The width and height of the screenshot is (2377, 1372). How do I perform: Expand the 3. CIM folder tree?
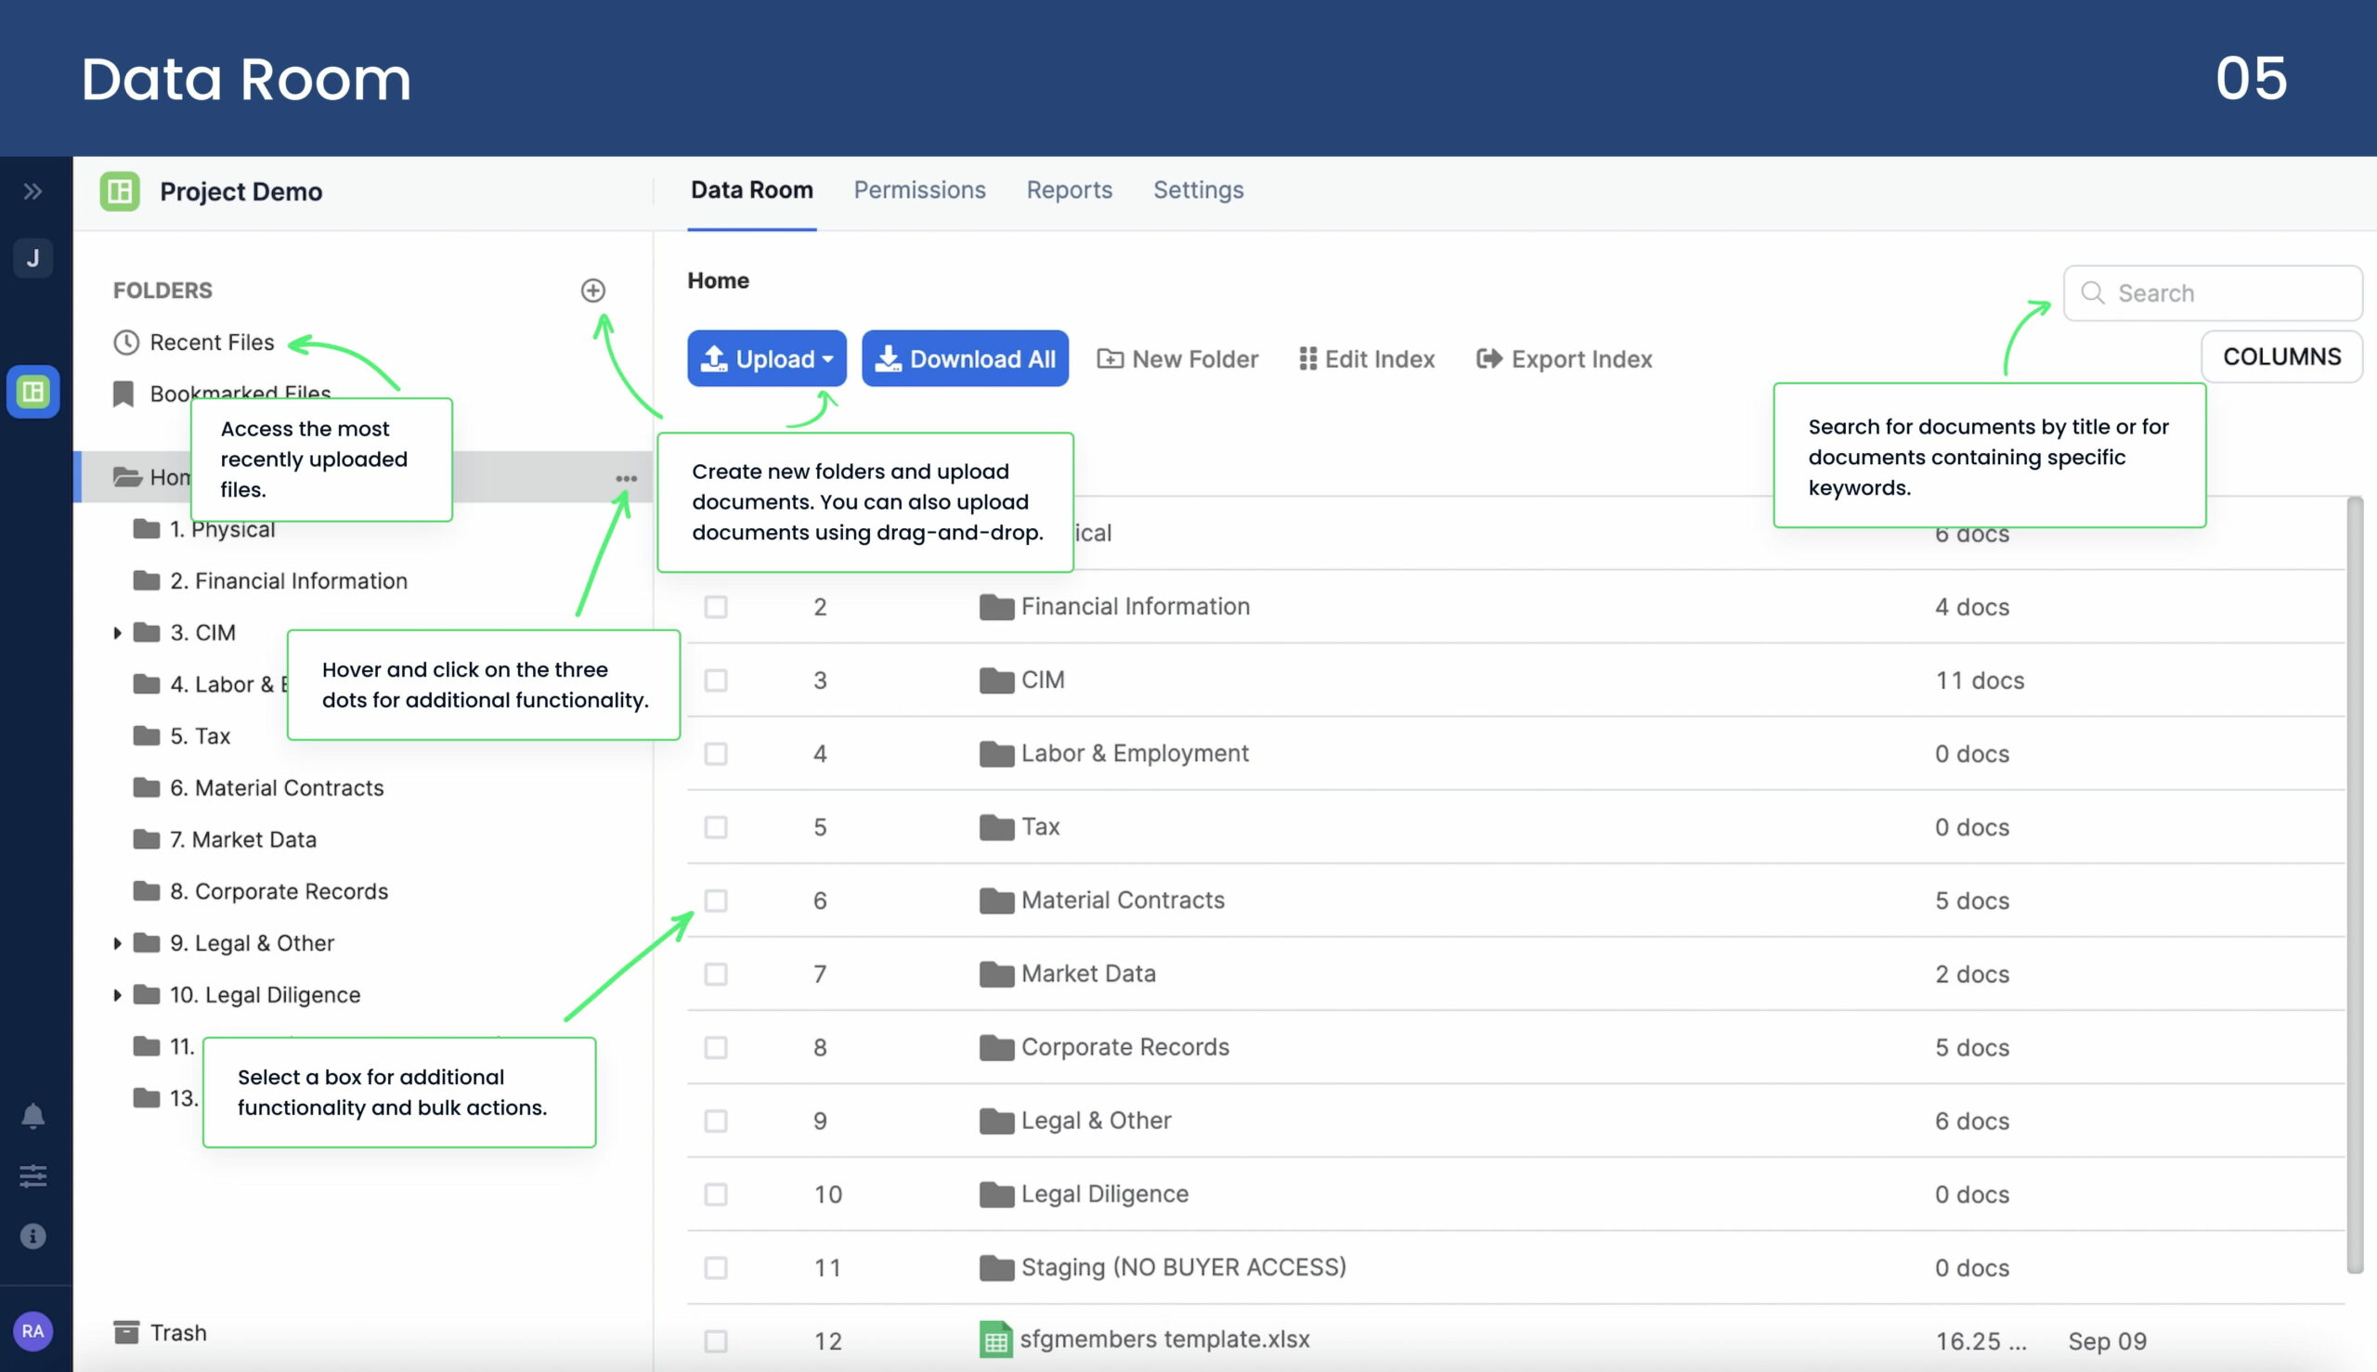point(117,633)
